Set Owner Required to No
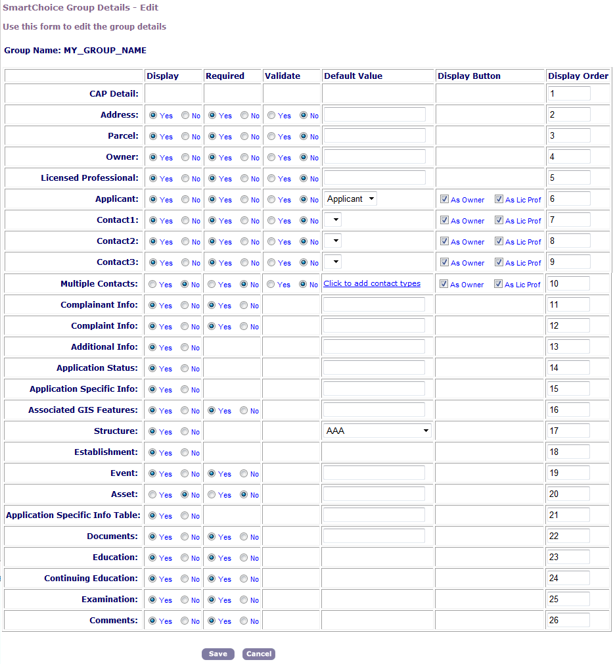 244,158
